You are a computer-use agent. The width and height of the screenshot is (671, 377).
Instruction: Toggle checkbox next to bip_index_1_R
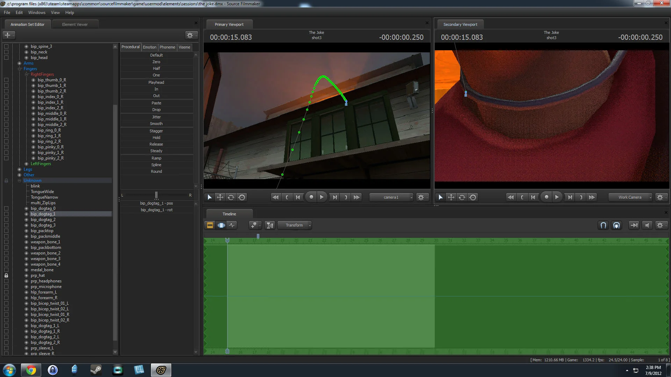6,102
